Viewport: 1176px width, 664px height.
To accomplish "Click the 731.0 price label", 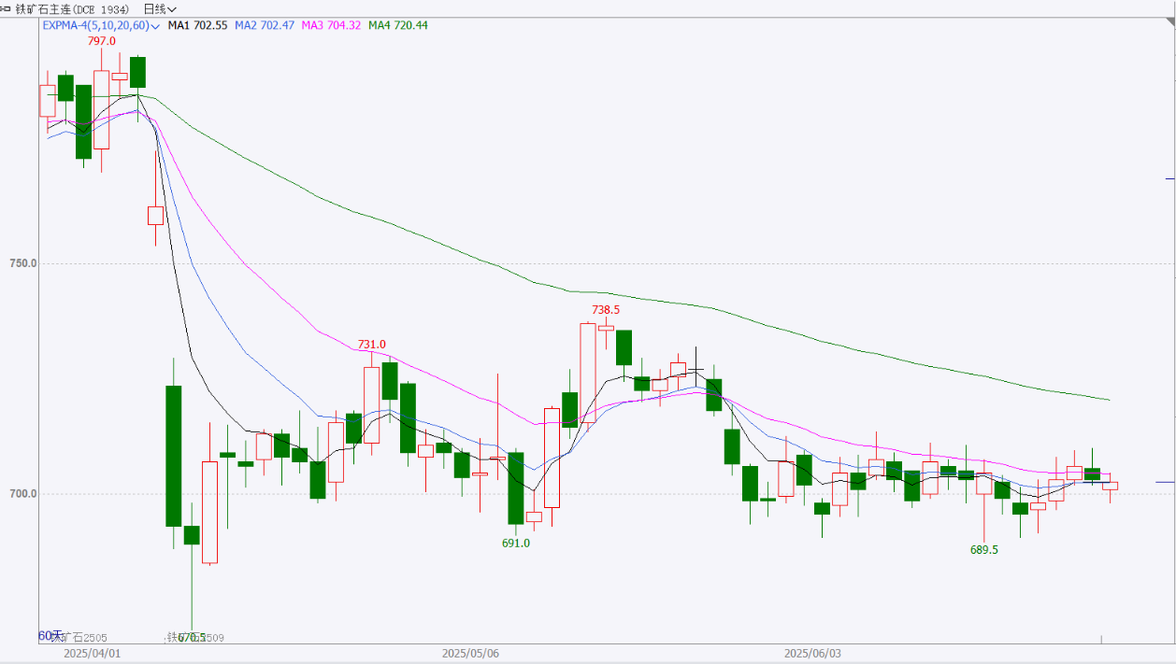I will [371, 345].
